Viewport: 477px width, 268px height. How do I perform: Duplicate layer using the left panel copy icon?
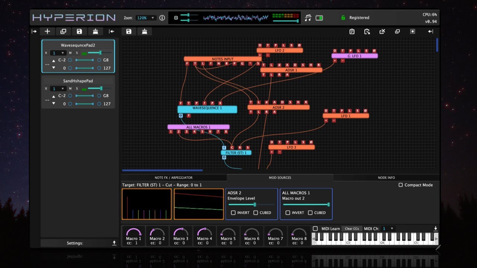click(63, 32)
